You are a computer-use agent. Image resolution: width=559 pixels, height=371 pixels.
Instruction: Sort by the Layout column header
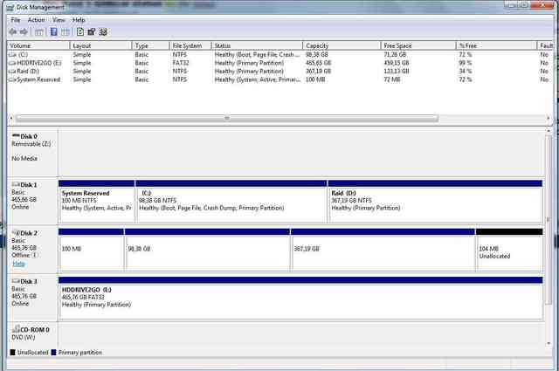101,45
